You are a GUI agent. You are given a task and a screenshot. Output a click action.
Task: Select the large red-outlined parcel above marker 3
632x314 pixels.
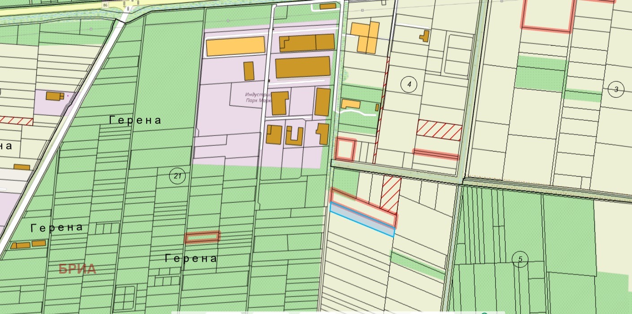pos(548,15)
